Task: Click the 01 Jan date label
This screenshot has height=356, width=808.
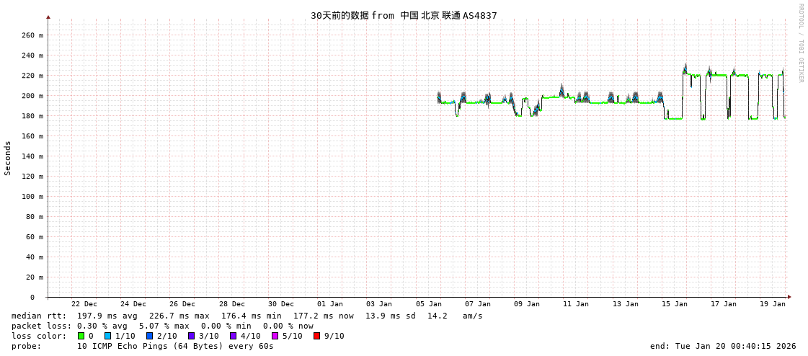Action: [330, 304]
